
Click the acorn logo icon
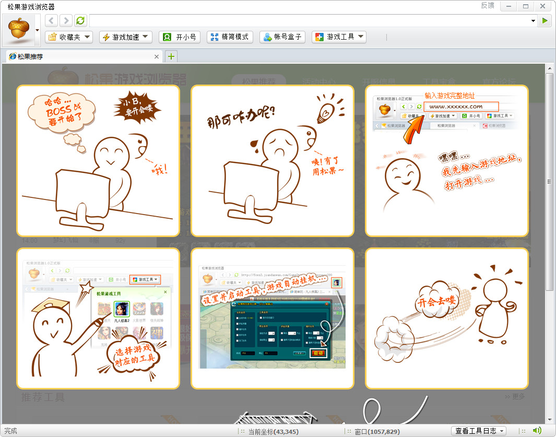[18, 29]
